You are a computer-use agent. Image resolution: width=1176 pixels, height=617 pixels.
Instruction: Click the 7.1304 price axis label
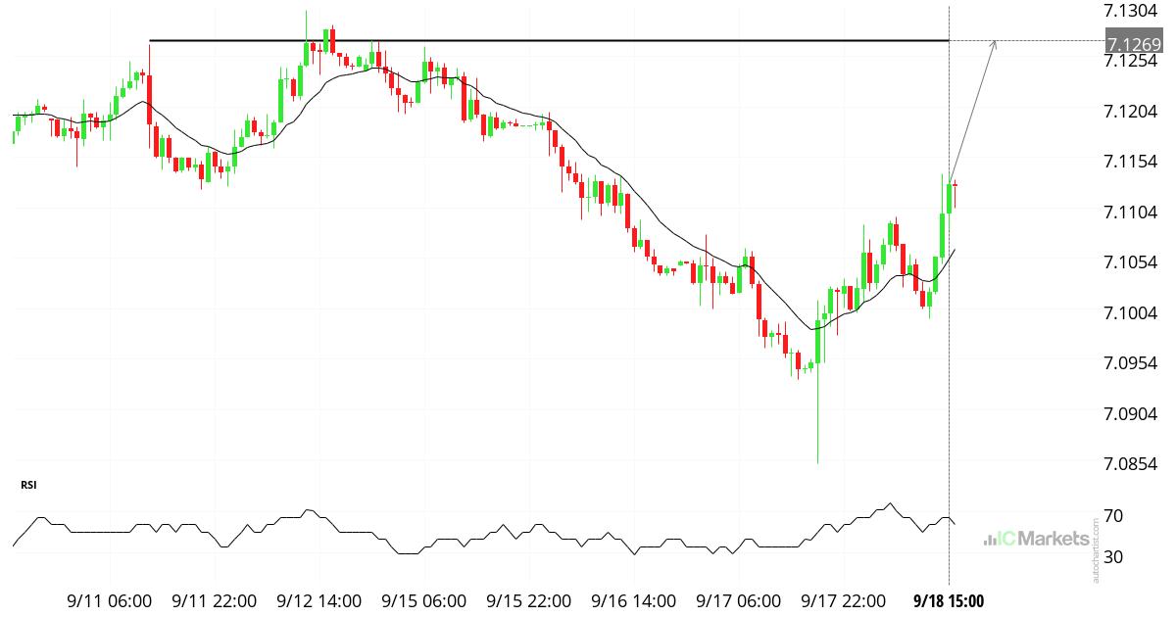coord(1132,11)
